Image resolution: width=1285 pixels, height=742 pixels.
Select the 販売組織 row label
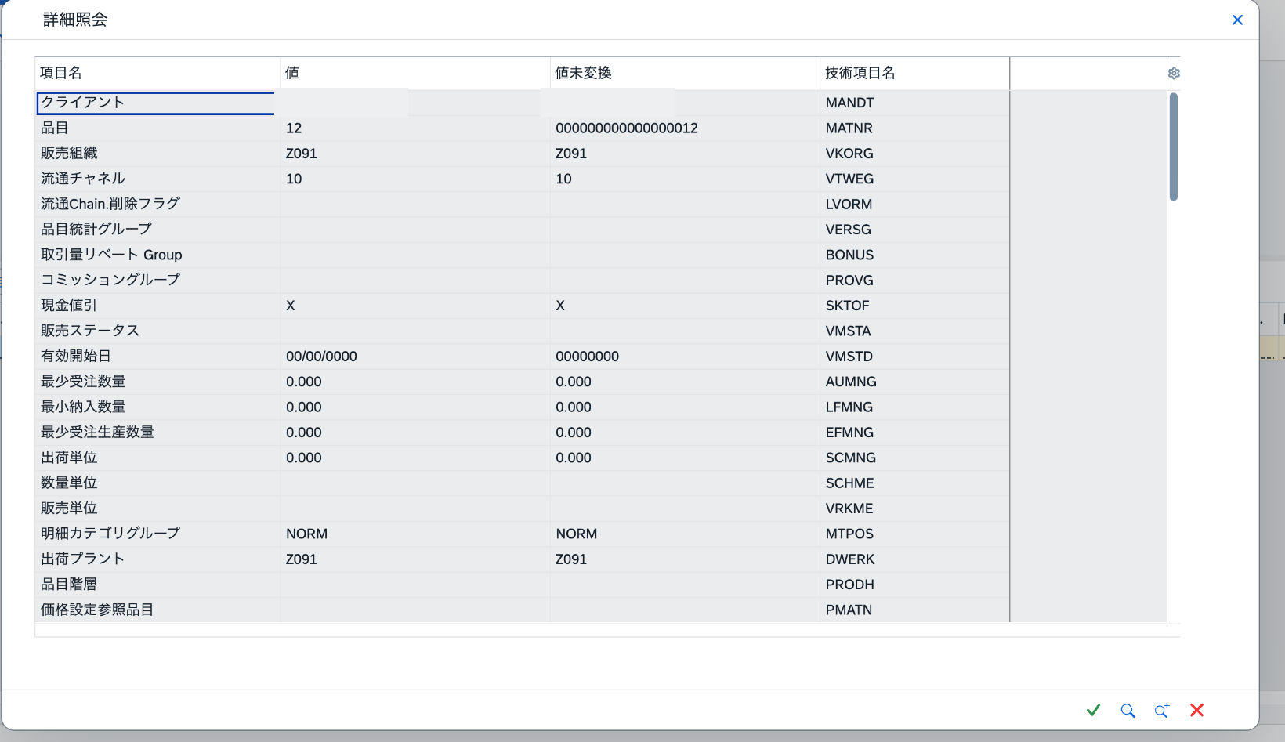pyautogui.click(x=69, y=154)
